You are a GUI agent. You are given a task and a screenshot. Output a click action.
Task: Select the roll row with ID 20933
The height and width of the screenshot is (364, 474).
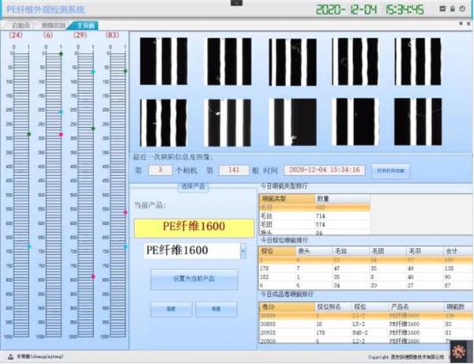(x=365, y=332)
